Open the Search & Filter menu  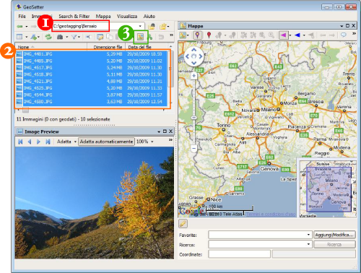[x=74, y=17]
